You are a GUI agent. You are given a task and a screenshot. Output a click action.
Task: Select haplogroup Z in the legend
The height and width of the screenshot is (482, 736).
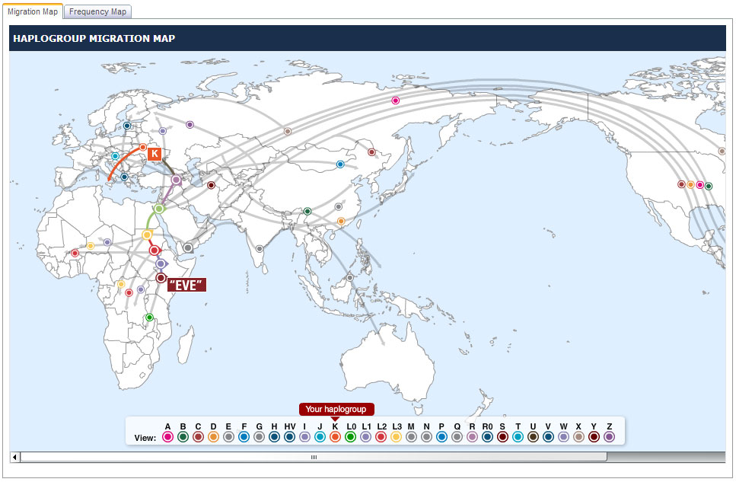click(609, 437)
